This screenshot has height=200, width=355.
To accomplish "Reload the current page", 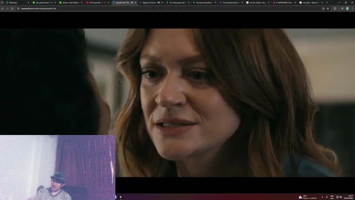I will (12, 9).
